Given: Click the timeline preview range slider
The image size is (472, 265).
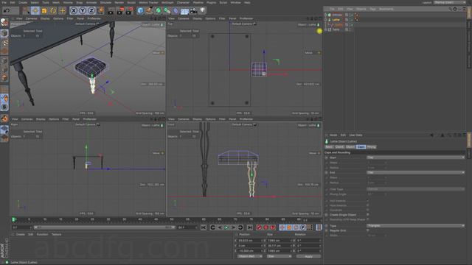Looking at the screenshot, I should 104,227.
